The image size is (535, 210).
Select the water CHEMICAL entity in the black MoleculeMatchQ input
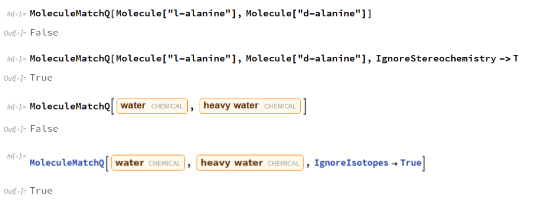point(152,106)
